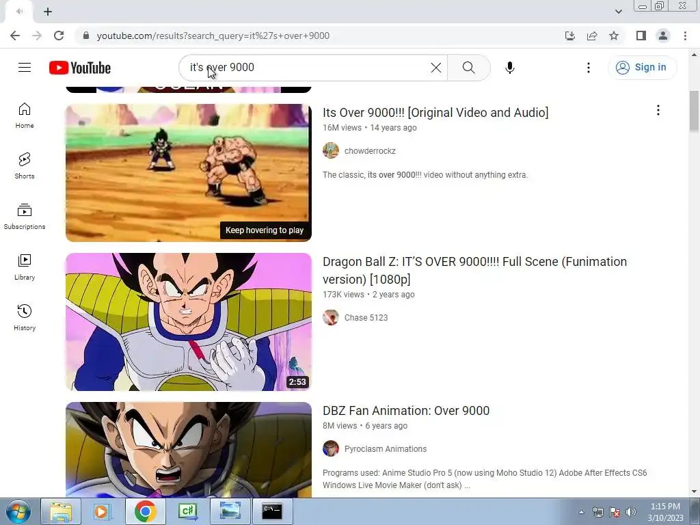This screenshot has width=700, height=525.
Task: Open Shorts in the sidebar
Action: click(x=25, y=166)
